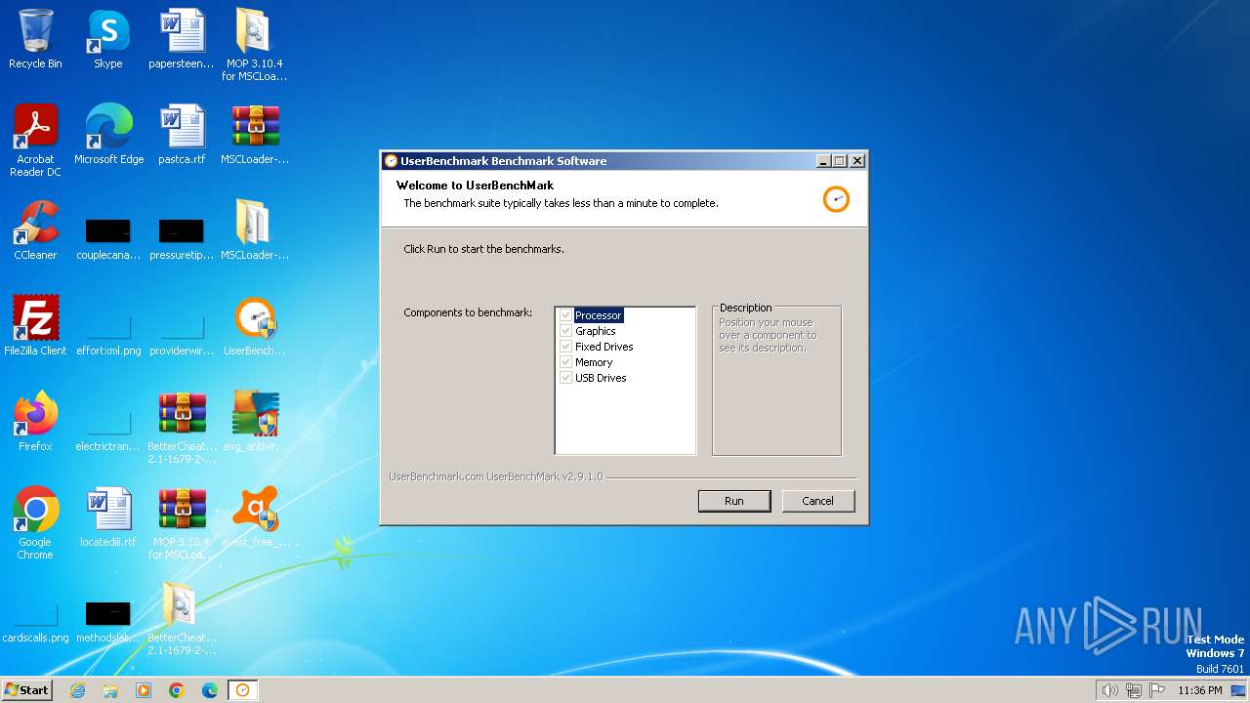Toggle the USB Drives component checkbox
This screenshot has height=703, width=1250.
click(x=565, y=378)
